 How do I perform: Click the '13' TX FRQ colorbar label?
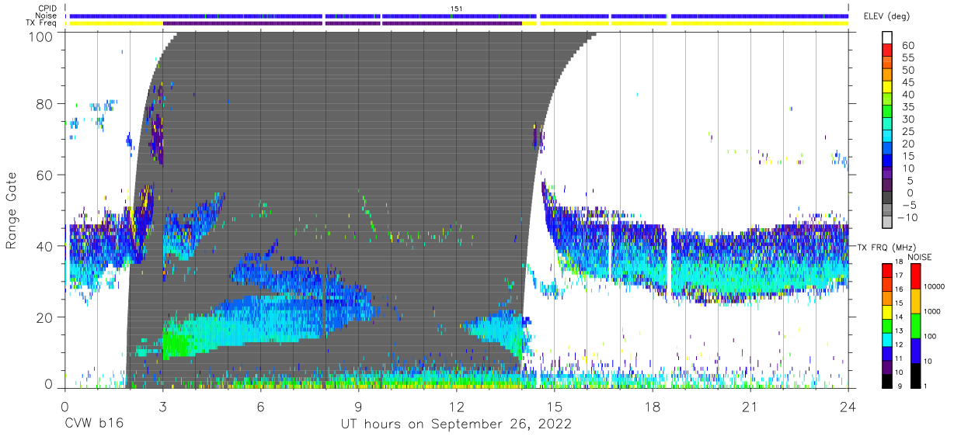(x=899, y=331)
